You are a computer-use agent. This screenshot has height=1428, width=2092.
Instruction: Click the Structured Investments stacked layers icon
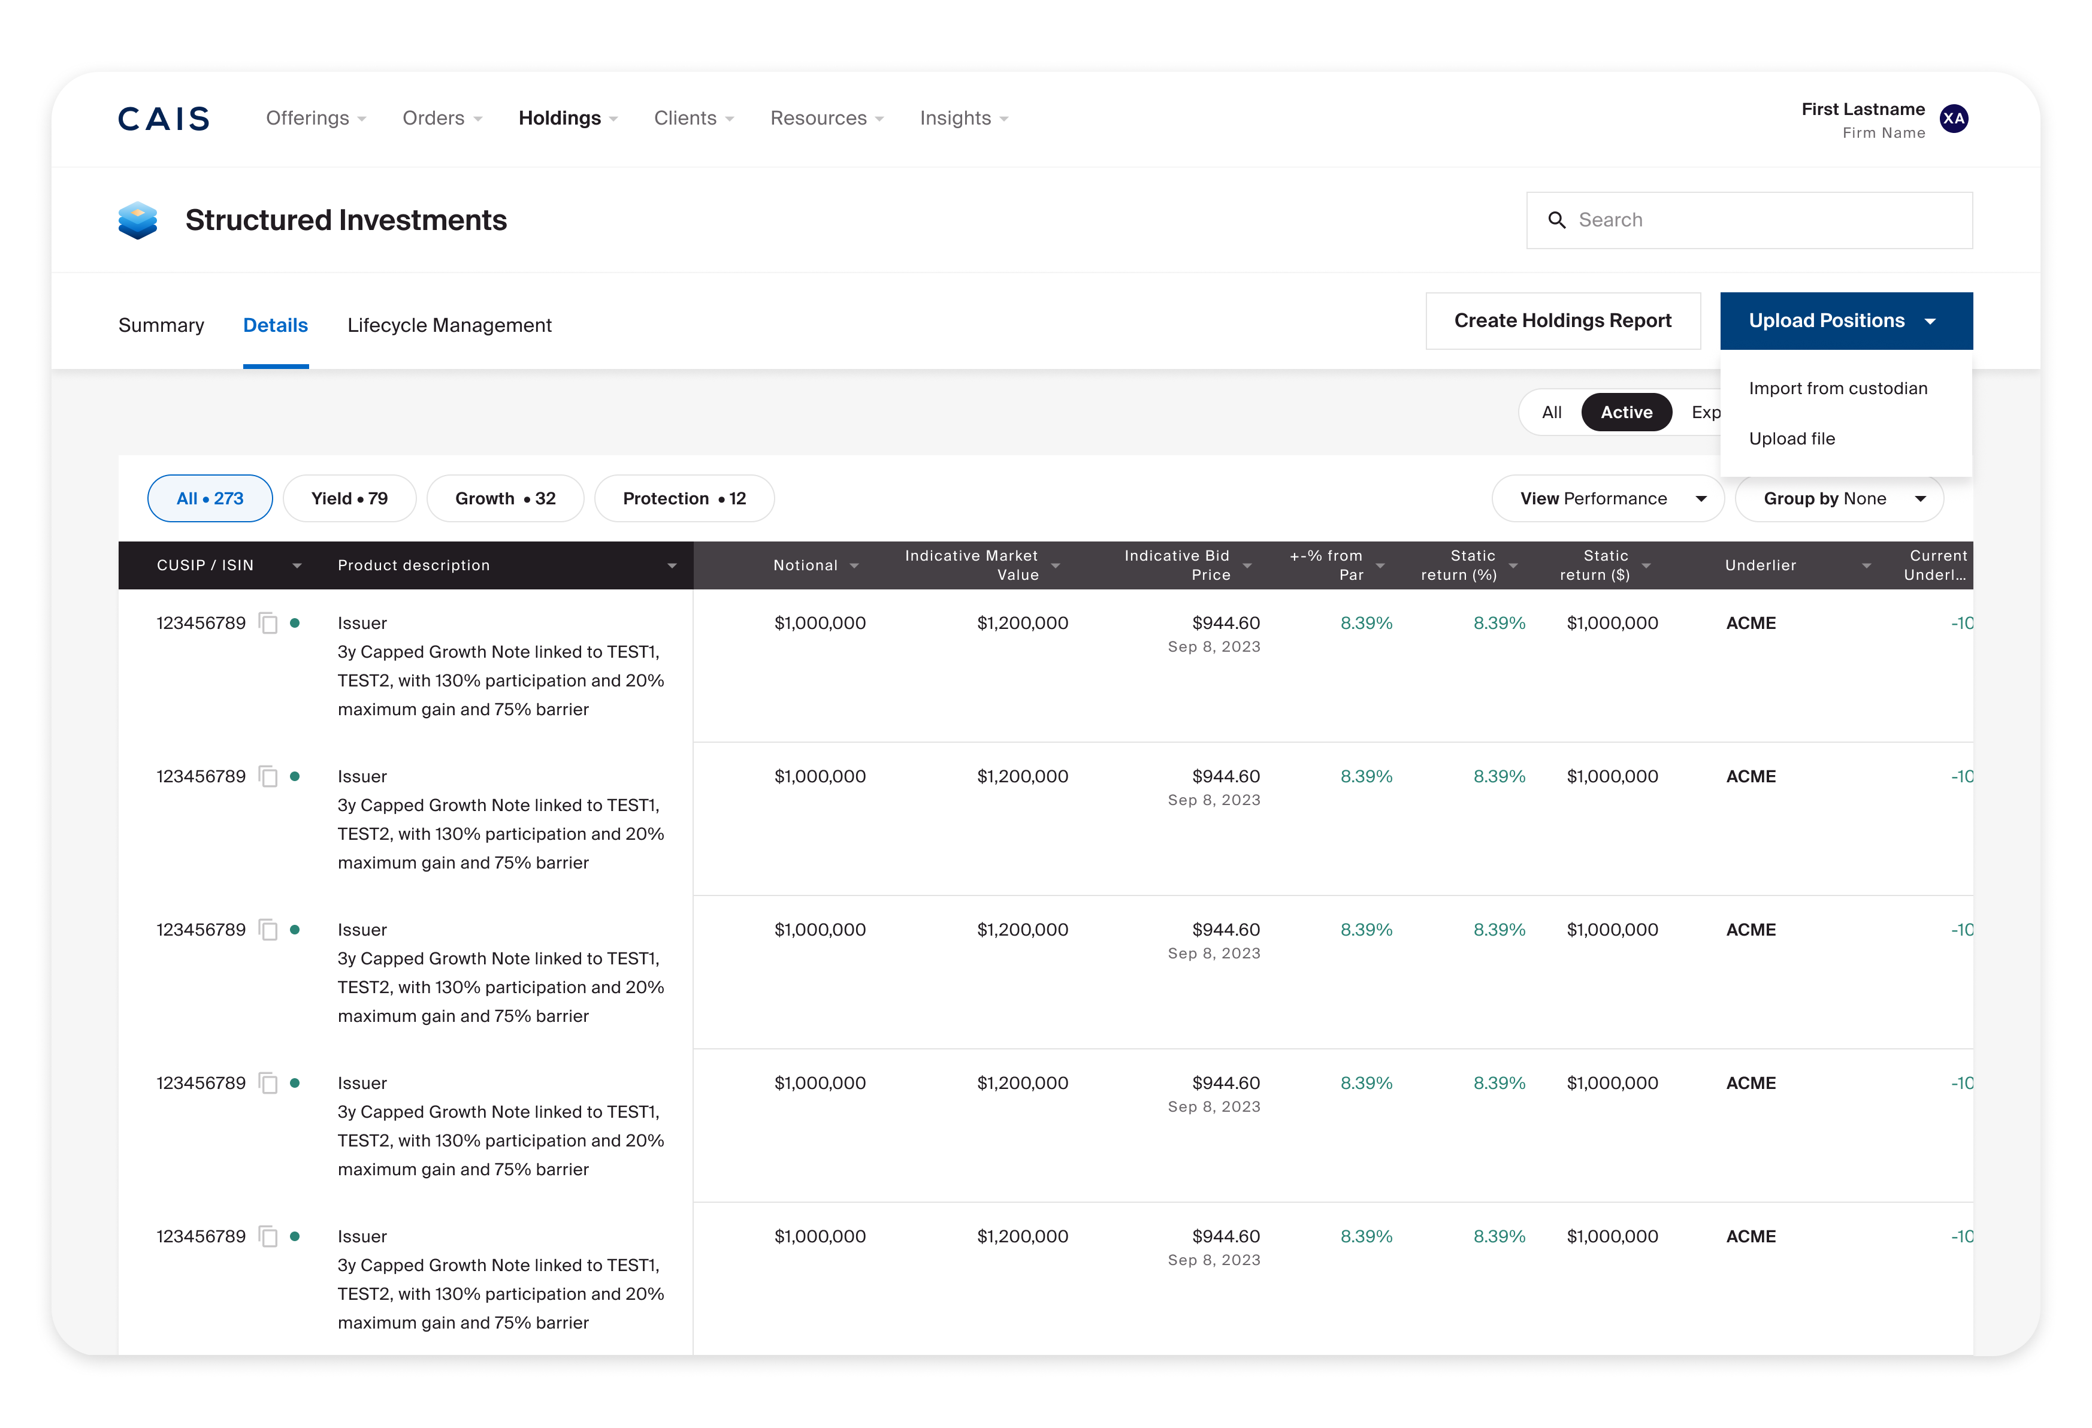click(x=138, y=220)
